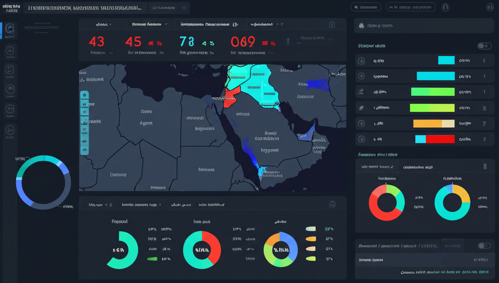Image resolution: width=499 pixels, height=283 pixels.
Task: Click the search field in the right panel
Action: (x=424, y=25)
